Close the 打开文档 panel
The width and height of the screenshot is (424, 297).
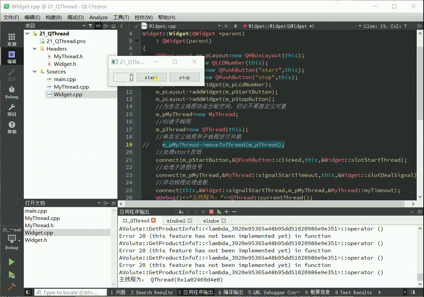pyautogui.click(x=114, y=203)
